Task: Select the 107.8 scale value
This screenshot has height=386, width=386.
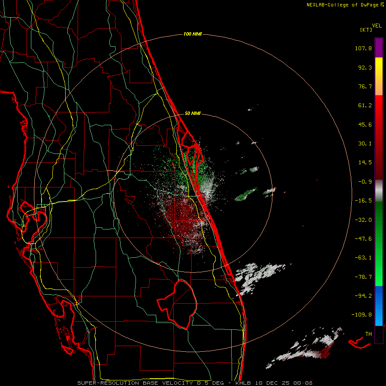Action: tap(363, 48)
